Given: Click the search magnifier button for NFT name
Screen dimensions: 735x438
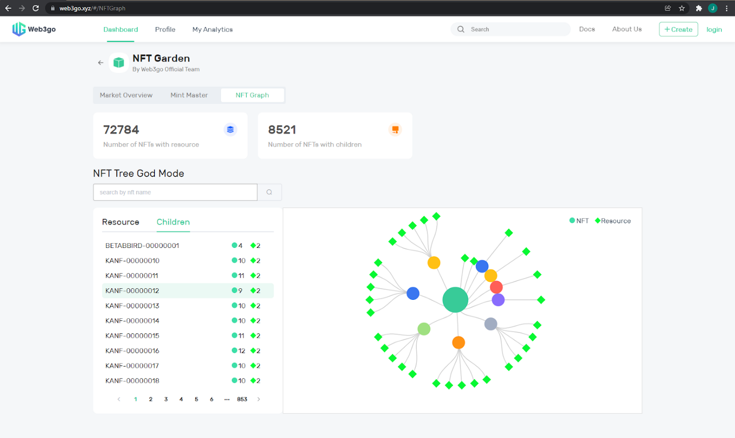Looking at the screenshot, I should (x=269, y=192).
